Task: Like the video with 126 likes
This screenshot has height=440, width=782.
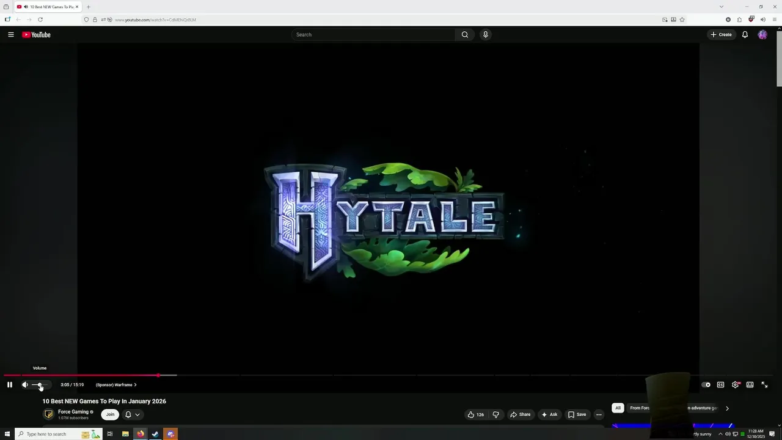Action: click(x=476, y=414)
